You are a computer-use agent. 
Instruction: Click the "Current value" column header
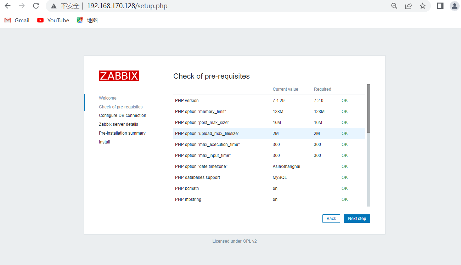tap(286, 89)
